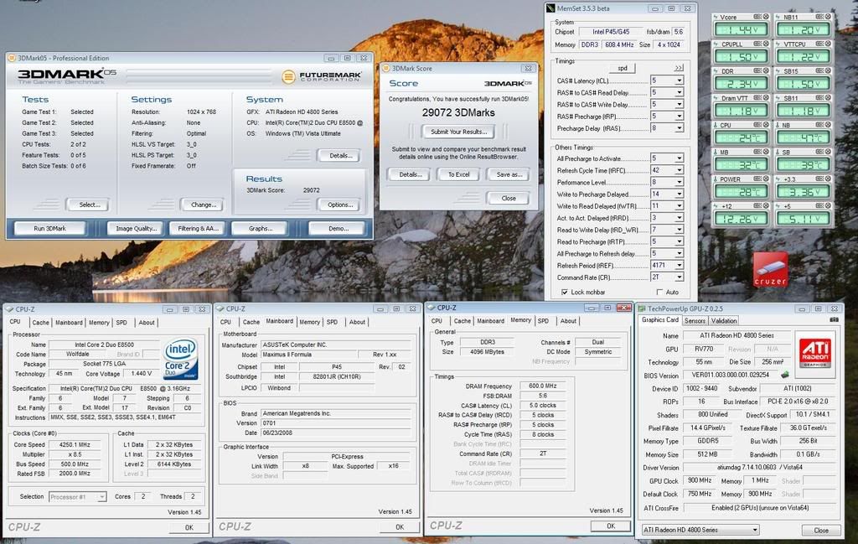Image resolution: width=858 pixels, height=544 pixels.
Task: Open settings icon on the +12 gadget
Action: tap(757, 205)
